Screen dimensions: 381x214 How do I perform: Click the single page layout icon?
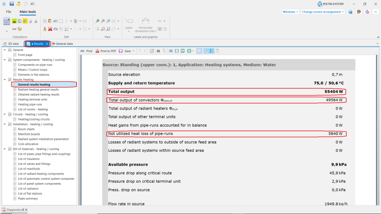click(177, 51)
